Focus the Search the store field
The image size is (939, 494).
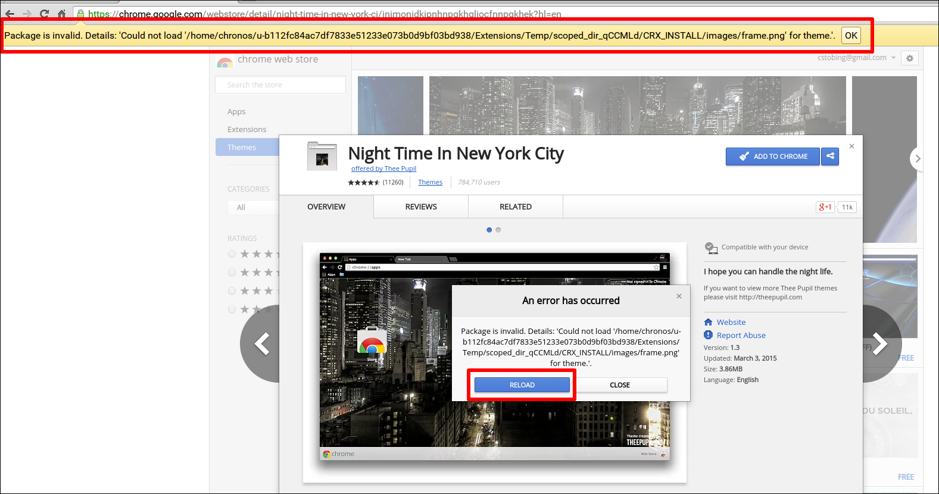[280, 85]
